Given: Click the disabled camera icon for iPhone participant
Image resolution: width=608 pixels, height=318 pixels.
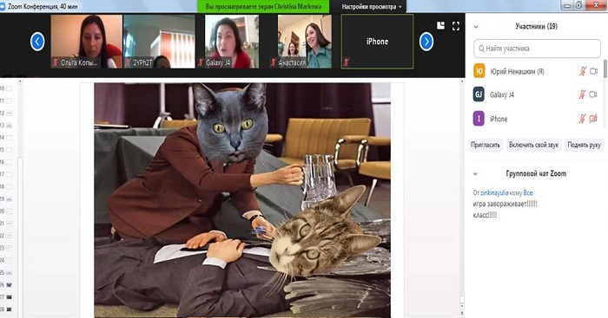Looking at the screenshot, I should (593, 119).
